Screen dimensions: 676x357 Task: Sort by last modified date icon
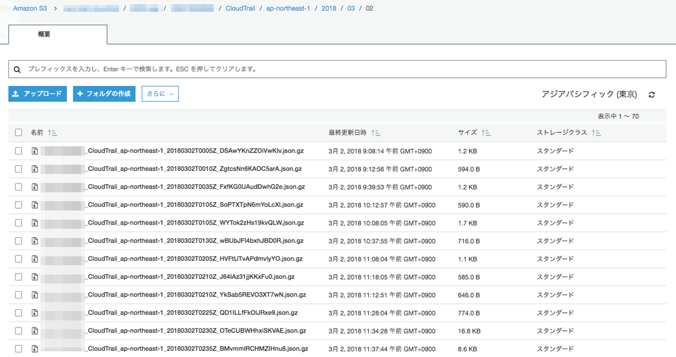[376, 133]
